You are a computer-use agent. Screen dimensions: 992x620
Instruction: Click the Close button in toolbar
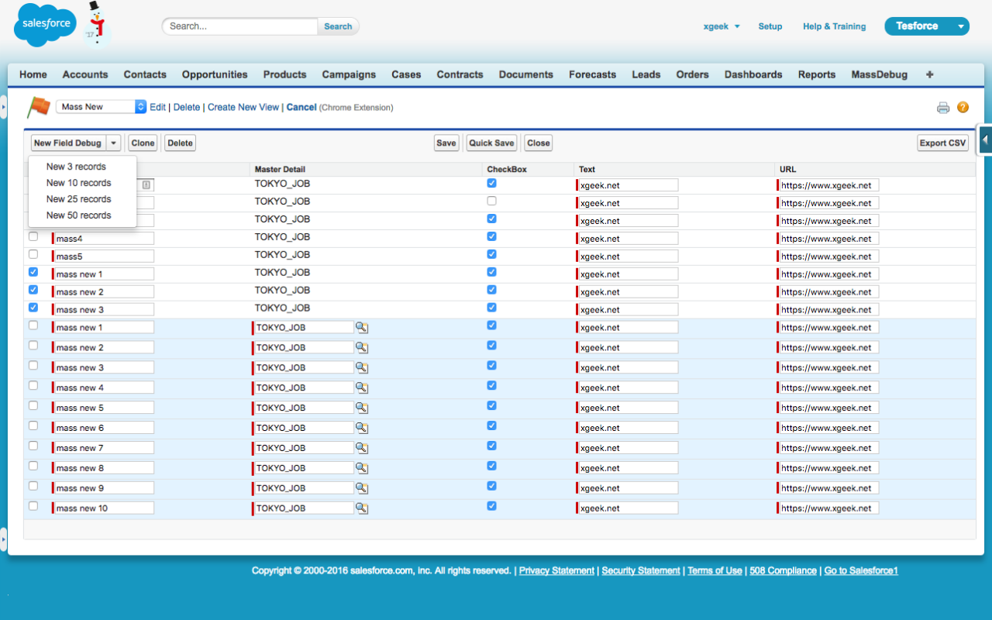click(x=539, y=143)
